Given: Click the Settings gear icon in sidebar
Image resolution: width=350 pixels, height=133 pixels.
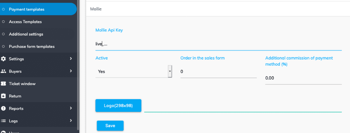Looking at the screenshot, I should pos(3,59).
